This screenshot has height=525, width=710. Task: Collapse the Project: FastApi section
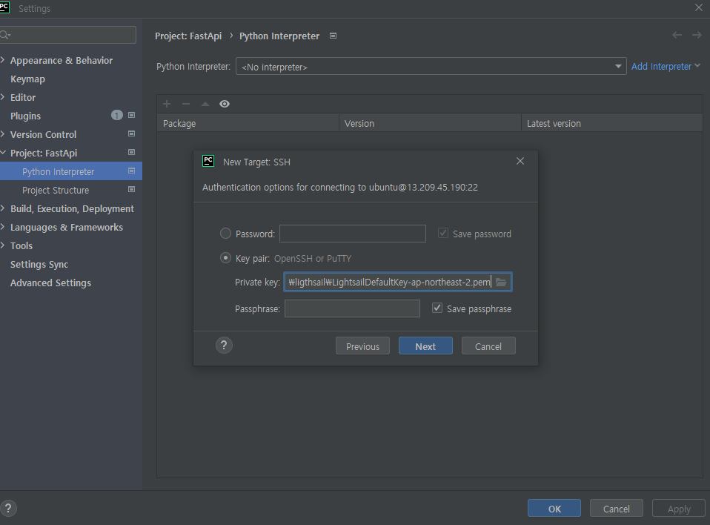tap(3, 153)
